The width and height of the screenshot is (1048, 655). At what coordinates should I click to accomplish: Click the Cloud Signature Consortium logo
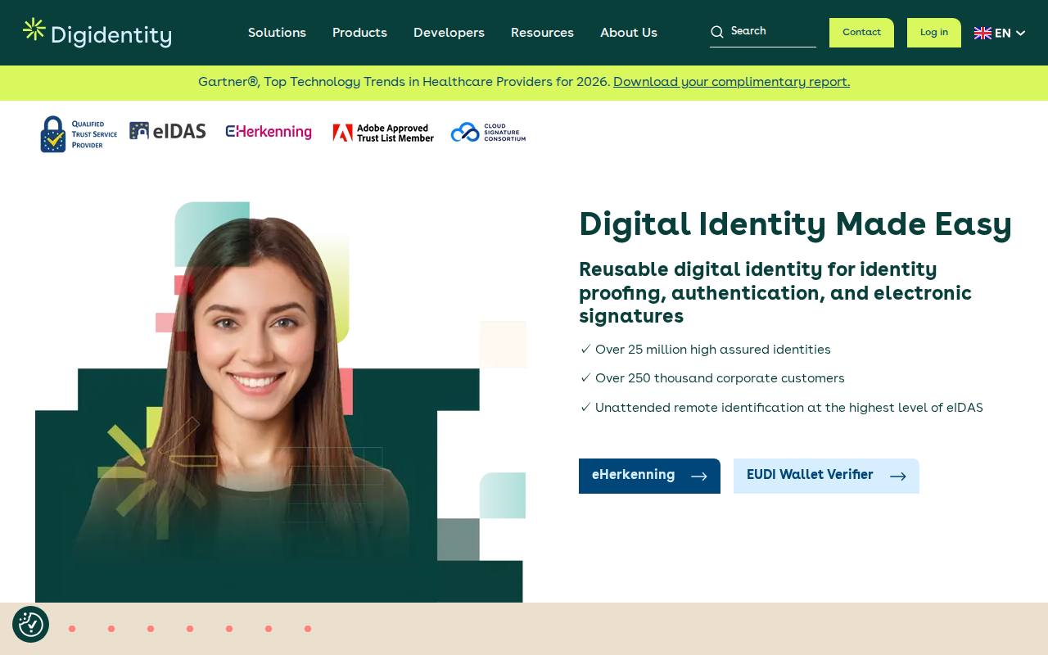click(x=488, y=133)
